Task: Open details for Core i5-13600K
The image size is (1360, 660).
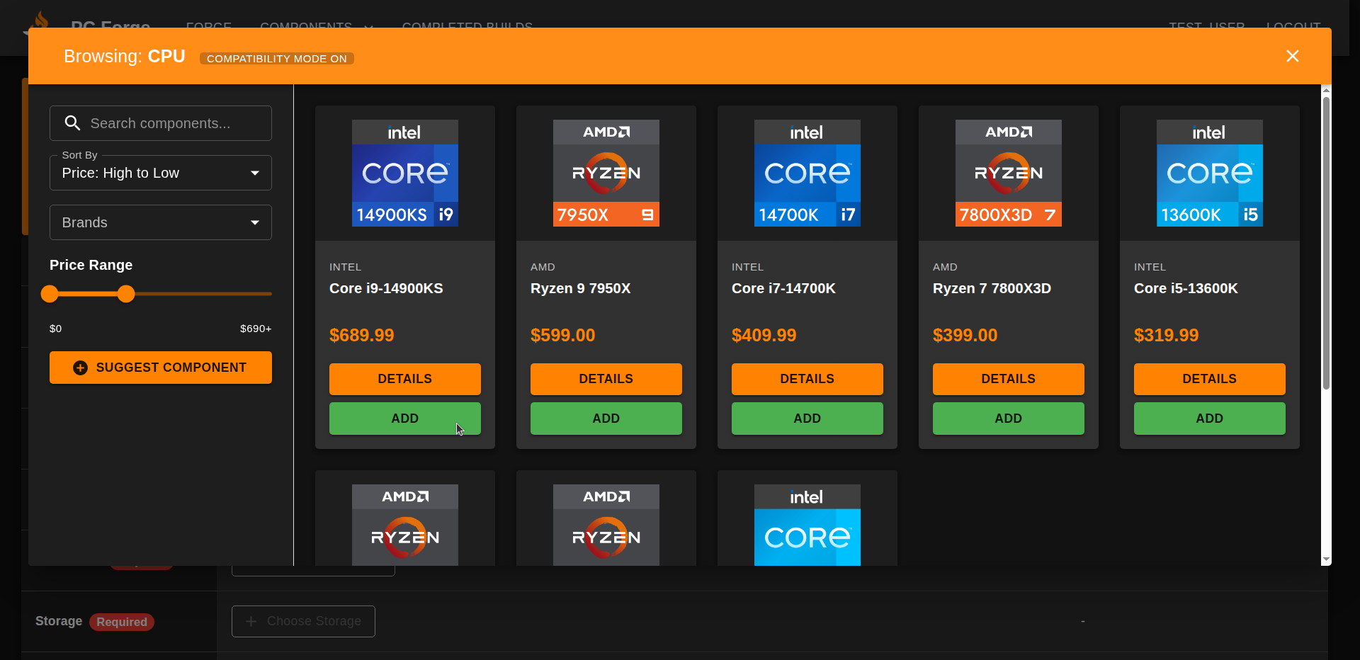Action: (x=1209, y=379)
